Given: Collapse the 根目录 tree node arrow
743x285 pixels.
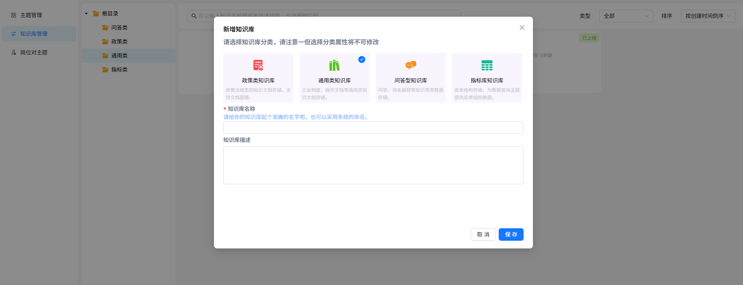Looking at the screenshot, I should (86, 14).
